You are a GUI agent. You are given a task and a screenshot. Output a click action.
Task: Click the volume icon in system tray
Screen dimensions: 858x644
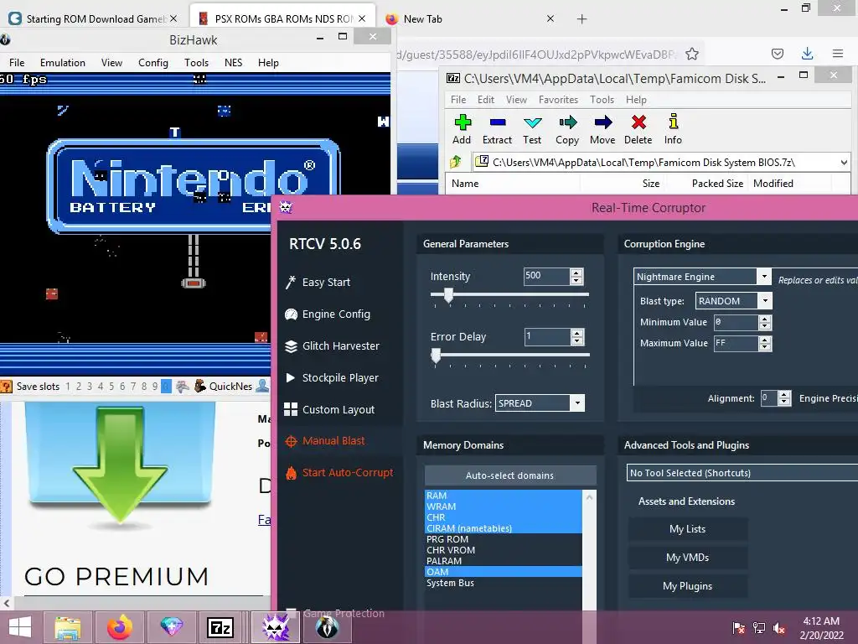[x=778, y=627]
